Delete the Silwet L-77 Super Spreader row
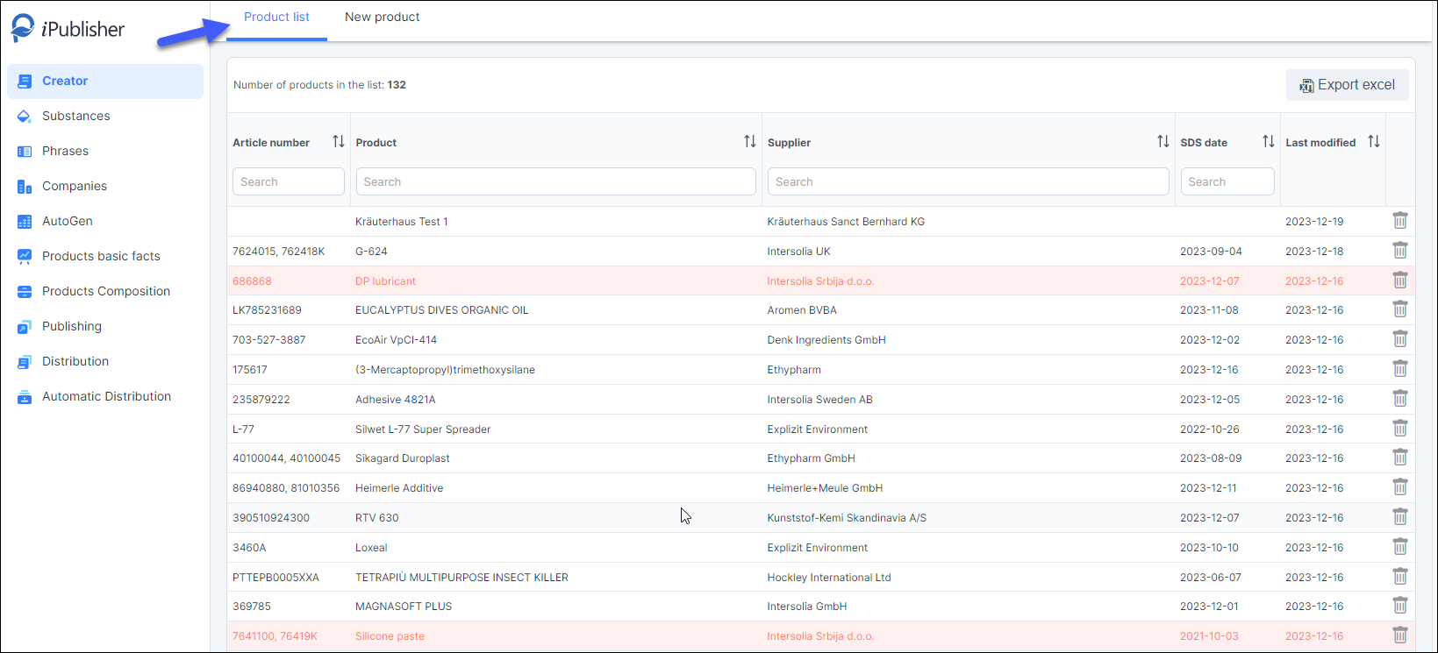 [1399, 429]
